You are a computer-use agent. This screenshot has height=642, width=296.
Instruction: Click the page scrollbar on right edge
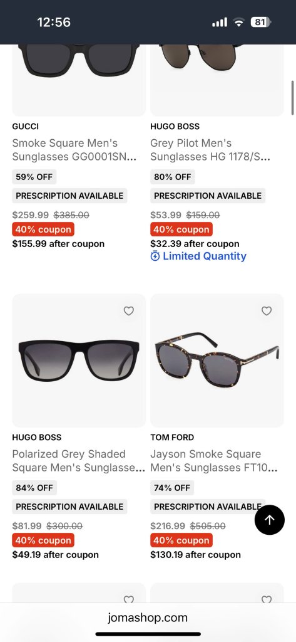coord(293,98)
